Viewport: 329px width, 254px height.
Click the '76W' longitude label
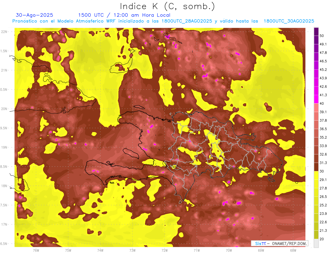click(x=36, y=250)
